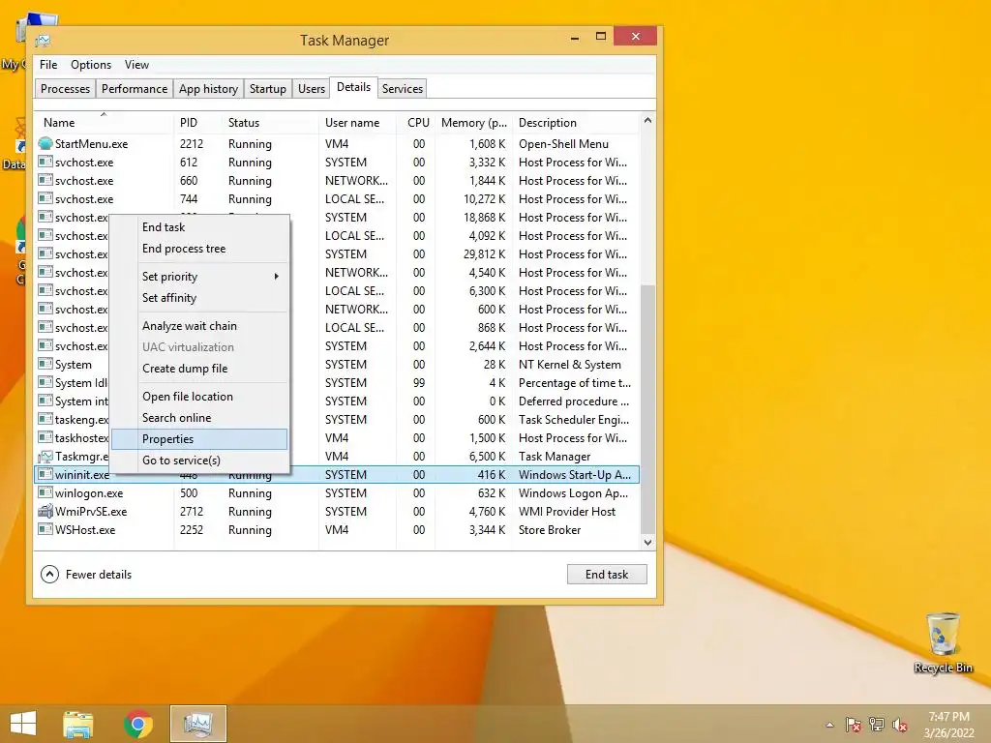Open the Recycle Bin desktop icon
991x743 pixels.
coord(943,642)
